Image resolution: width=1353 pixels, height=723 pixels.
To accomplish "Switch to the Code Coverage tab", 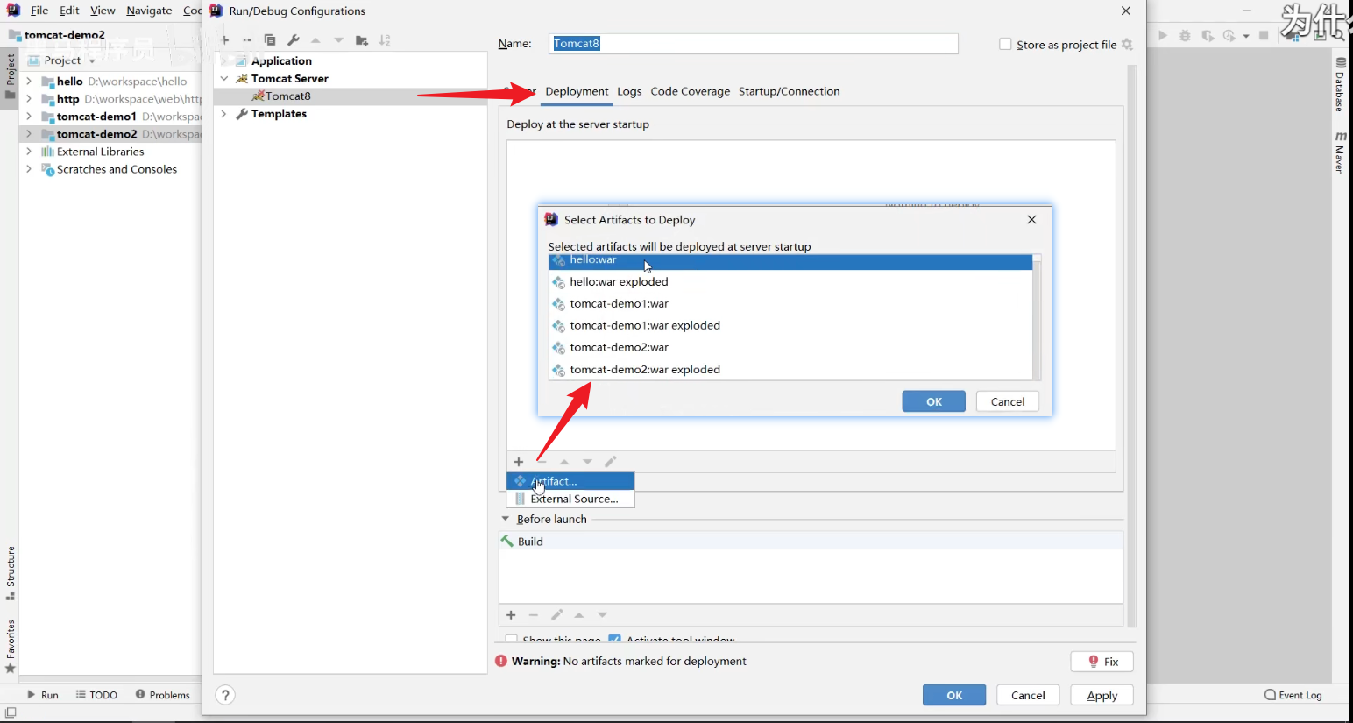I will pyautogui.click(x=691, y=91).
